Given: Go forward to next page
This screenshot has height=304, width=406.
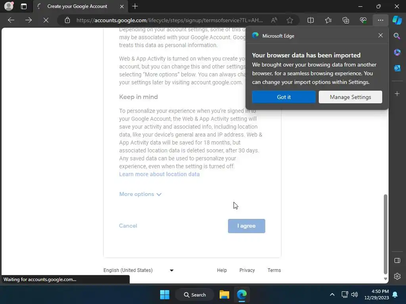Looking at the screenshot, I should (29, 20).
